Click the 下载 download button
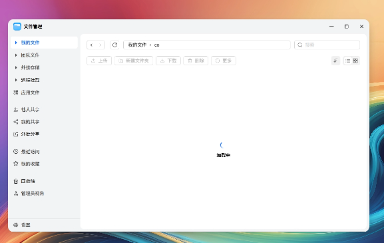 tap(168, 61)
